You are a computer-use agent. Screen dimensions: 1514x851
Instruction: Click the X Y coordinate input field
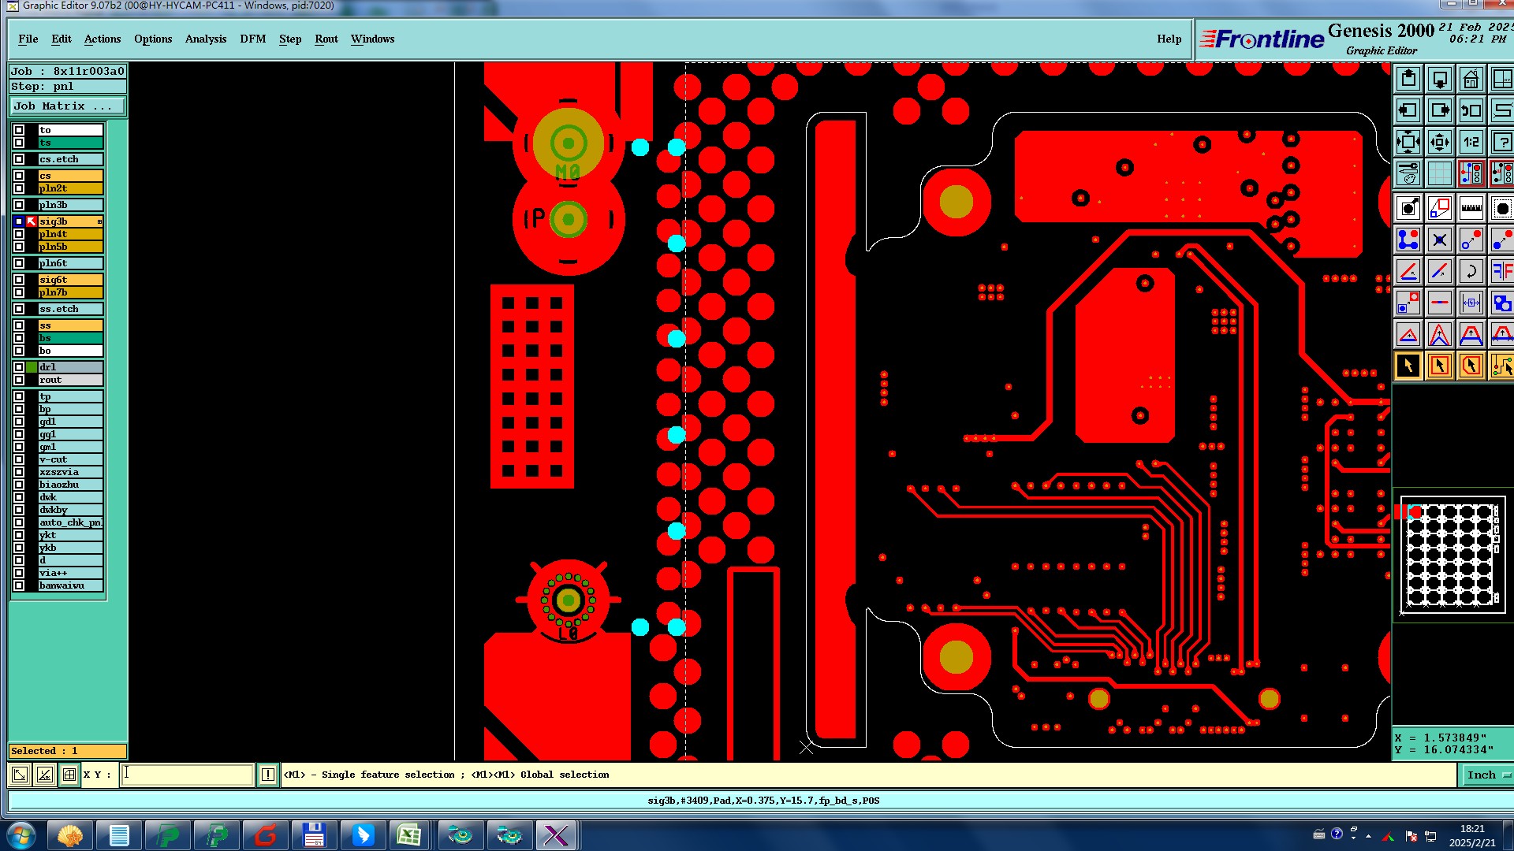click(x=187, y=775)
